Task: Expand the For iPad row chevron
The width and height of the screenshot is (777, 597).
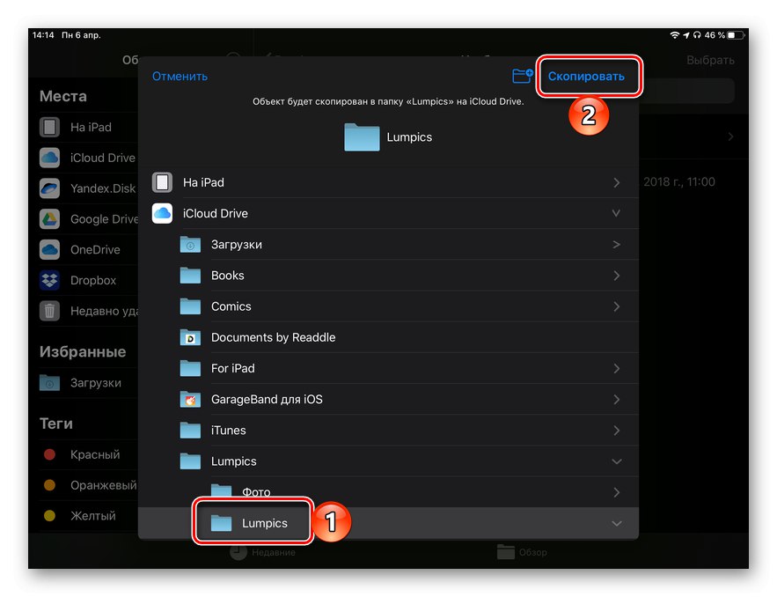Action: pos(617,368)
